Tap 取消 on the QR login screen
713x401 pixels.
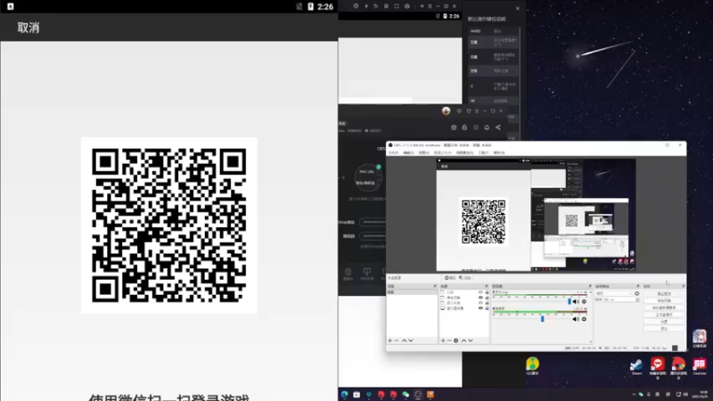tap(29, 28)
